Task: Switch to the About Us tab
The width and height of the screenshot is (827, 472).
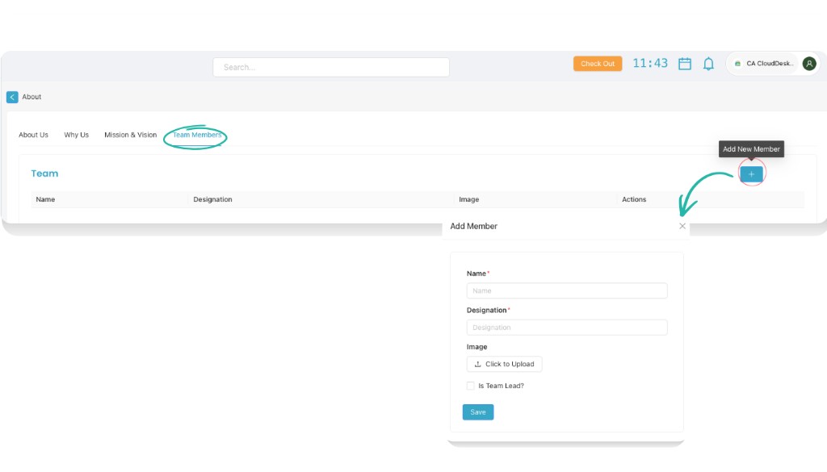Action: coord(34,135)
